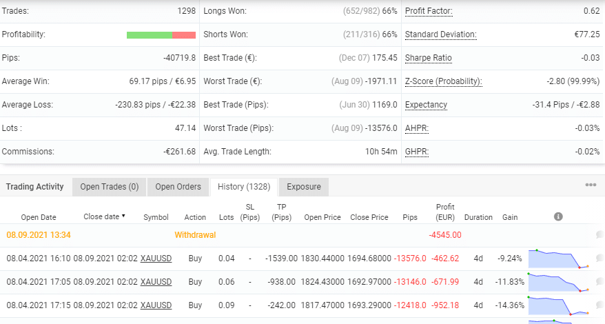This screenshot has height=324, width=605.
Task: Click XAUUSD symbol in 0.06 lots row
Action: 156,282
